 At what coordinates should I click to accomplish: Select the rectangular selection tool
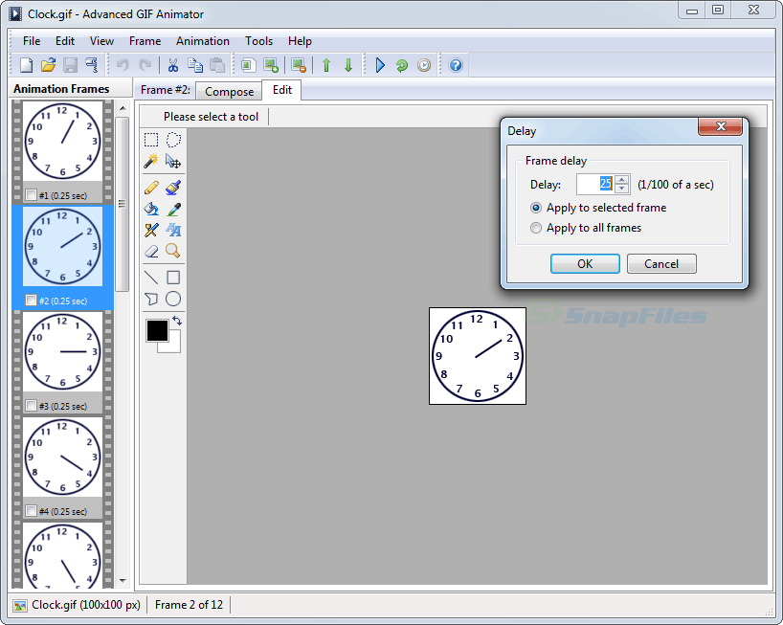click(151, 140)
